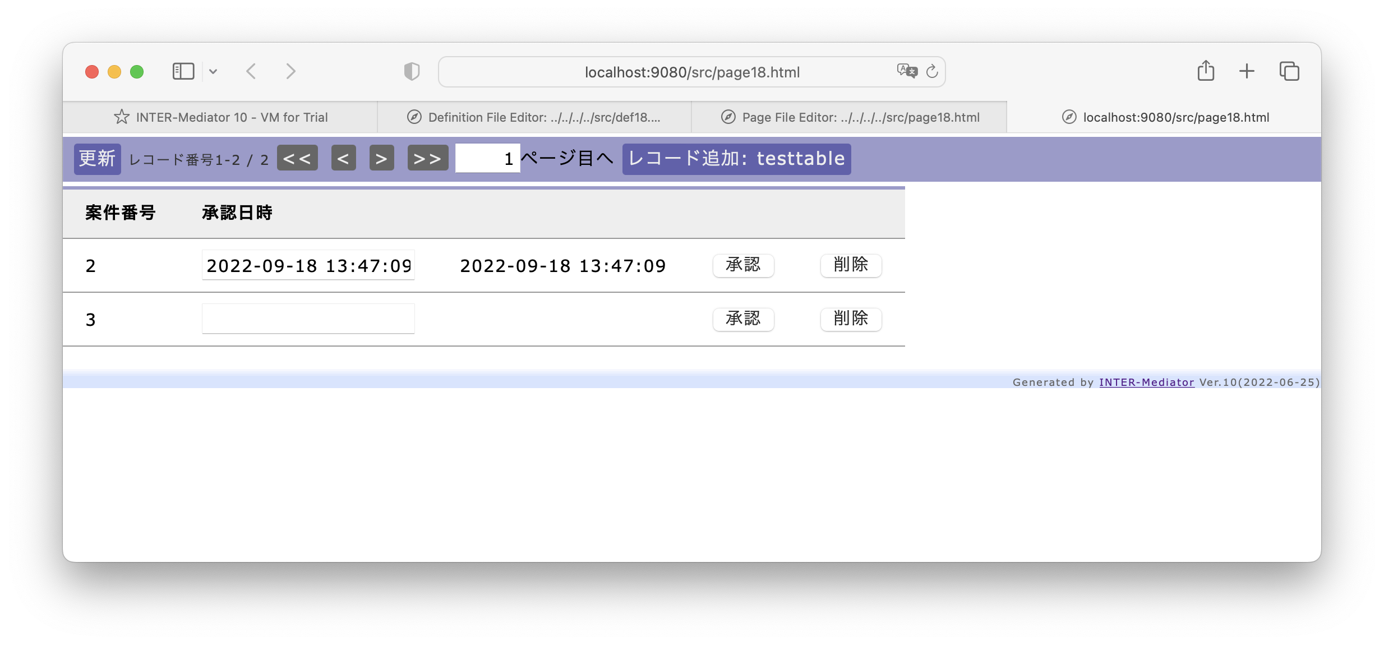Click the translate page icon in address bar
The height and width of the screenshot is (645, 1384).
point(907,71)
